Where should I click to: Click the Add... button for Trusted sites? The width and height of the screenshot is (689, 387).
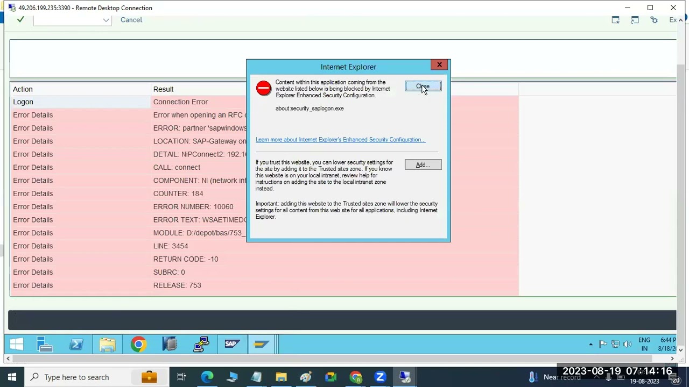click(423, 165)
